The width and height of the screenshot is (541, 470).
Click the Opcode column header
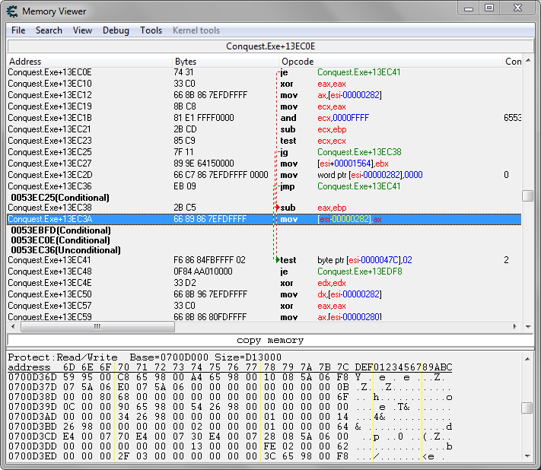[x=298, y=62]
